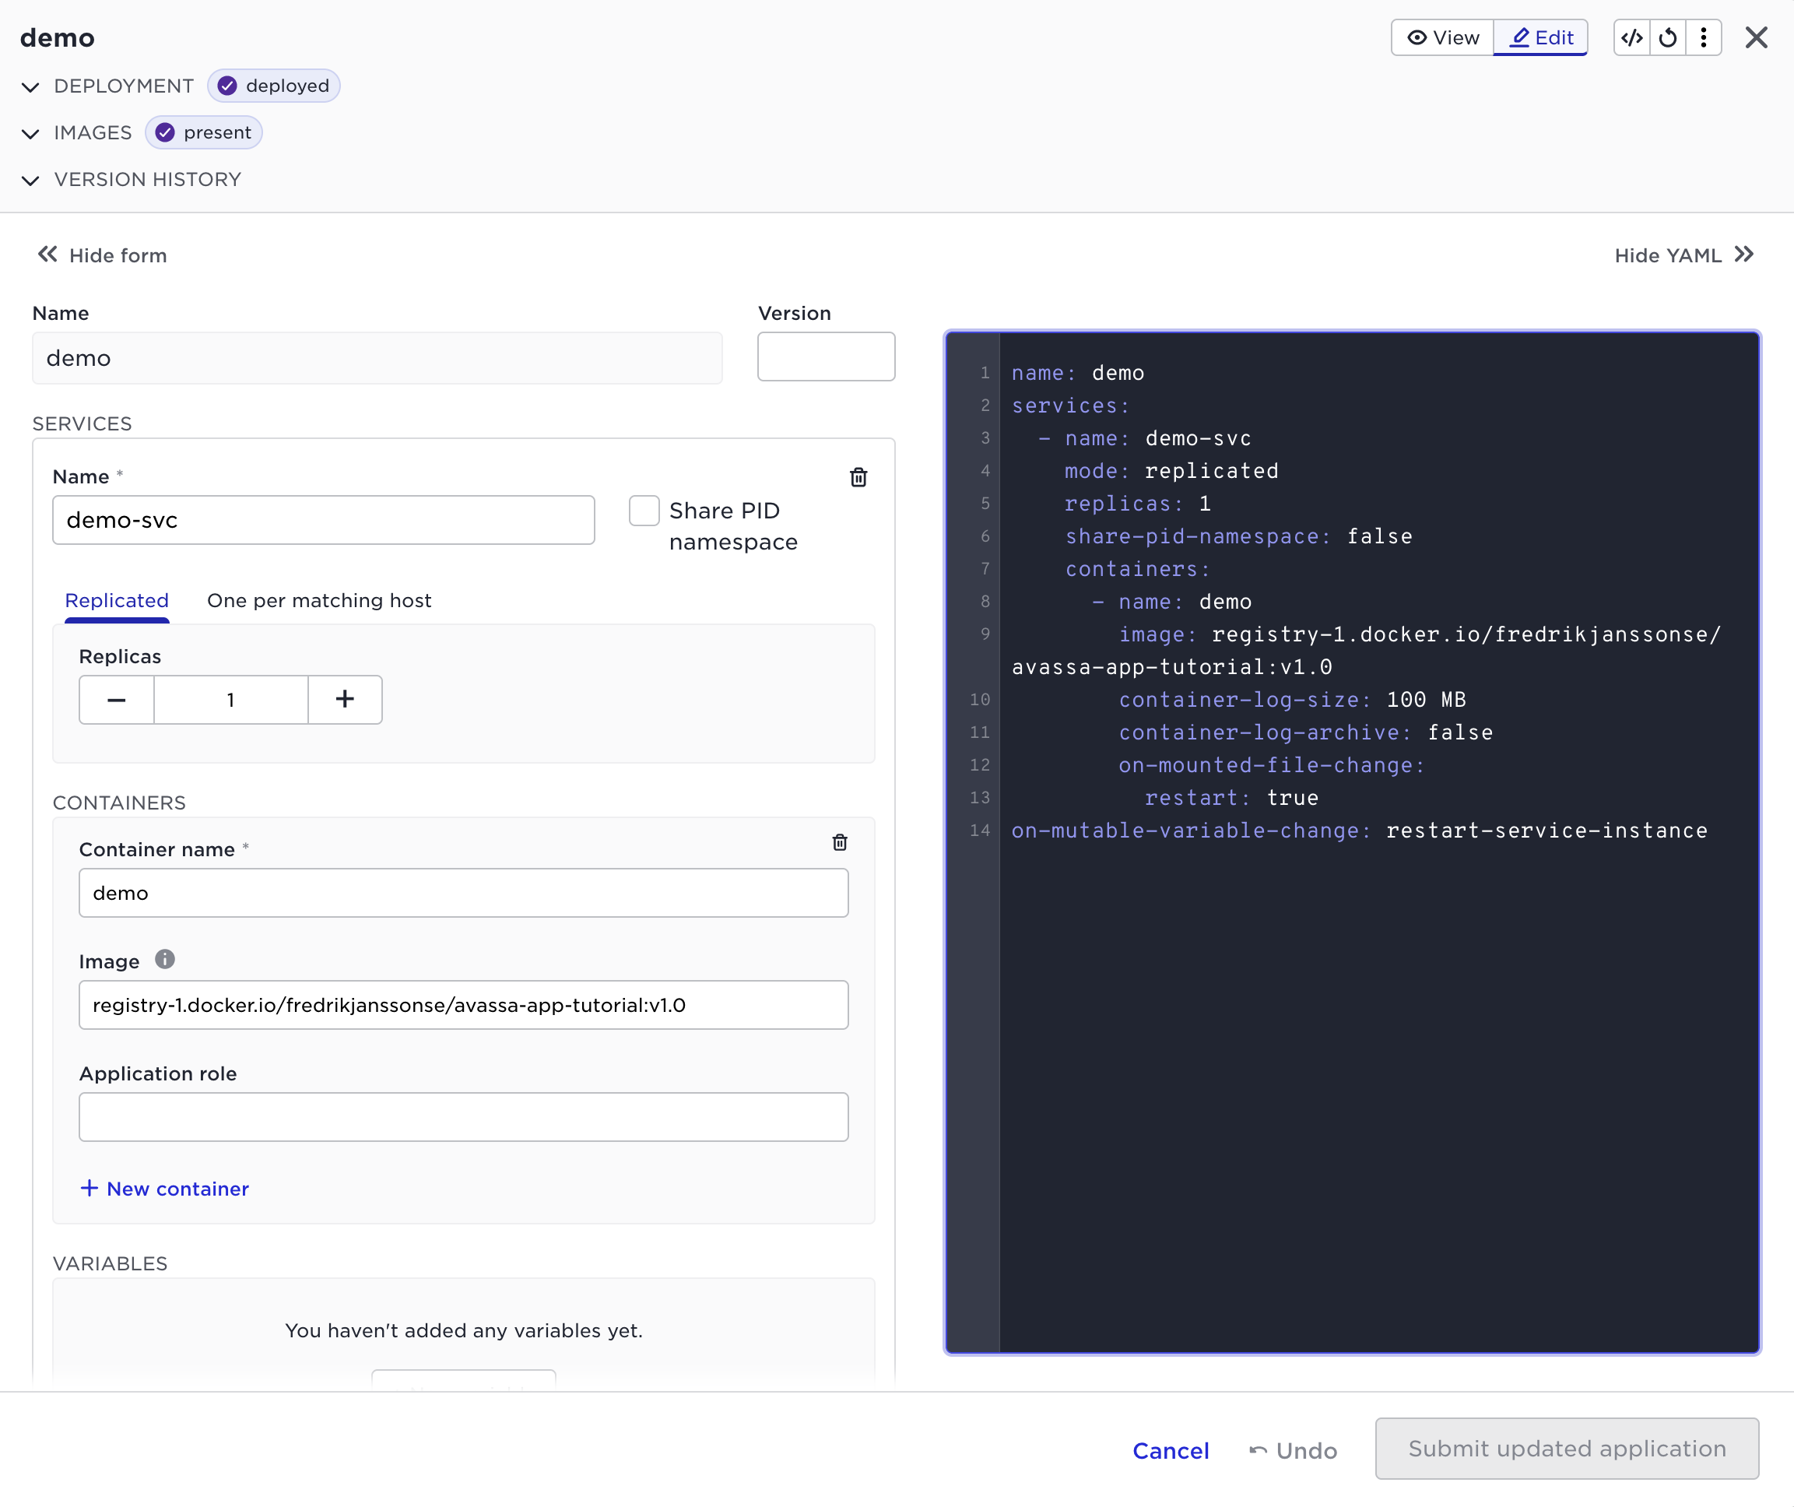Click YAML line 'replicas: 1'

coord(1138,503)
